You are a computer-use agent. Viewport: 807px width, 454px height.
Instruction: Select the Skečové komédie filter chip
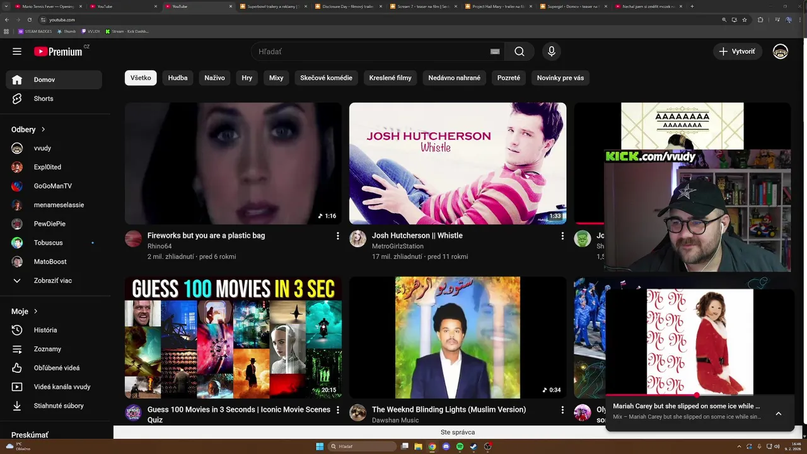click(326, 78)
